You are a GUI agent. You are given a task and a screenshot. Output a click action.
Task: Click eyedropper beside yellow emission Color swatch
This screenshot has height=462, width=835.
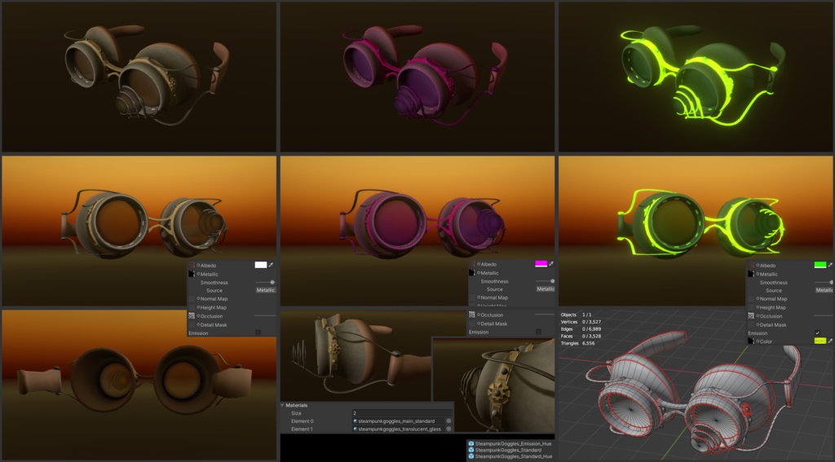(830, 341)
